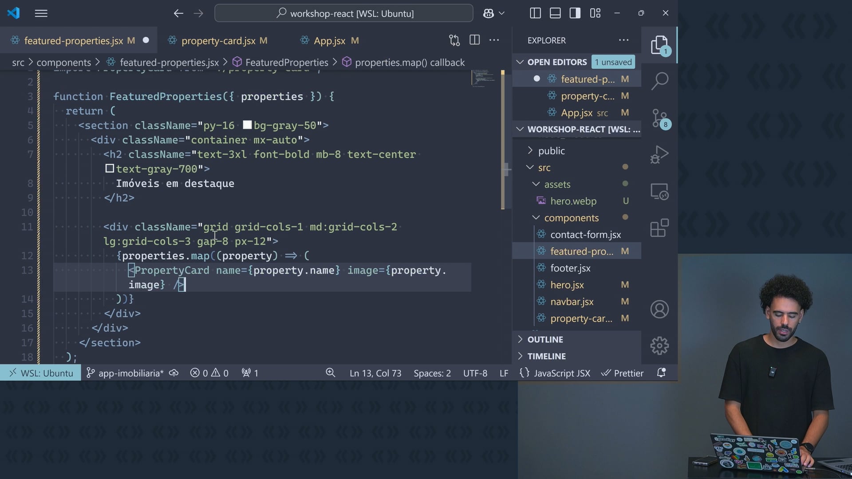Open the Remote Explorer icon
Screen dimensions: 852x479
[659, 192]
